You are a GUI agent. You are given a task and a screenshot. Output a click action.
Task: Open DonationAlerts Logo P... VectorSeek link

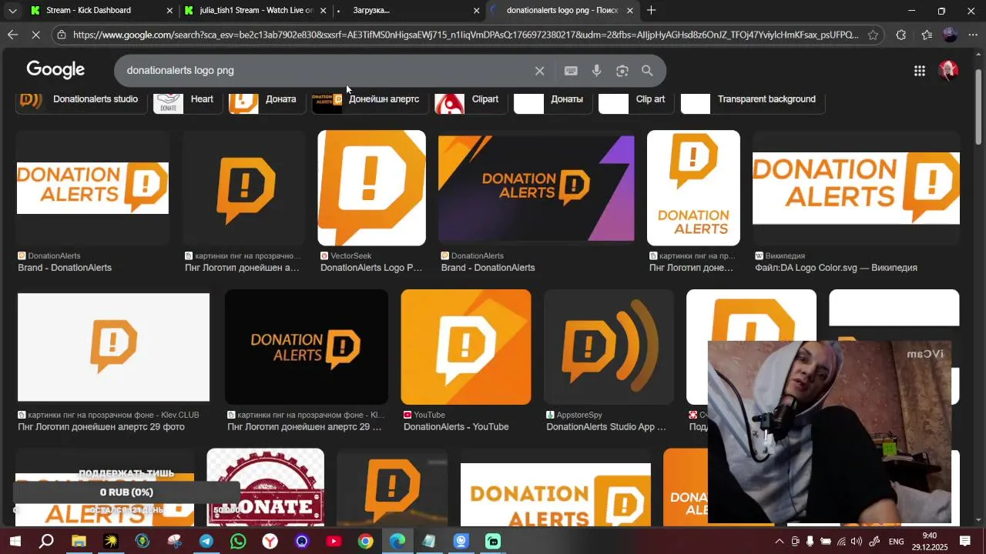371,268
